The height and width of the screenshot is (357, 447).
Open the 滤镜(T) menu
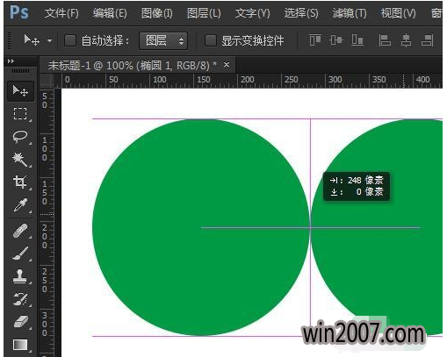click(x=350, y=13)
